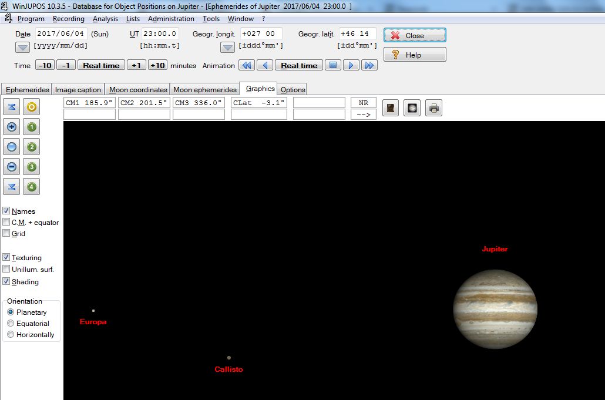Open the ? help menu
The image size is (605, 400).
point(263,19)
